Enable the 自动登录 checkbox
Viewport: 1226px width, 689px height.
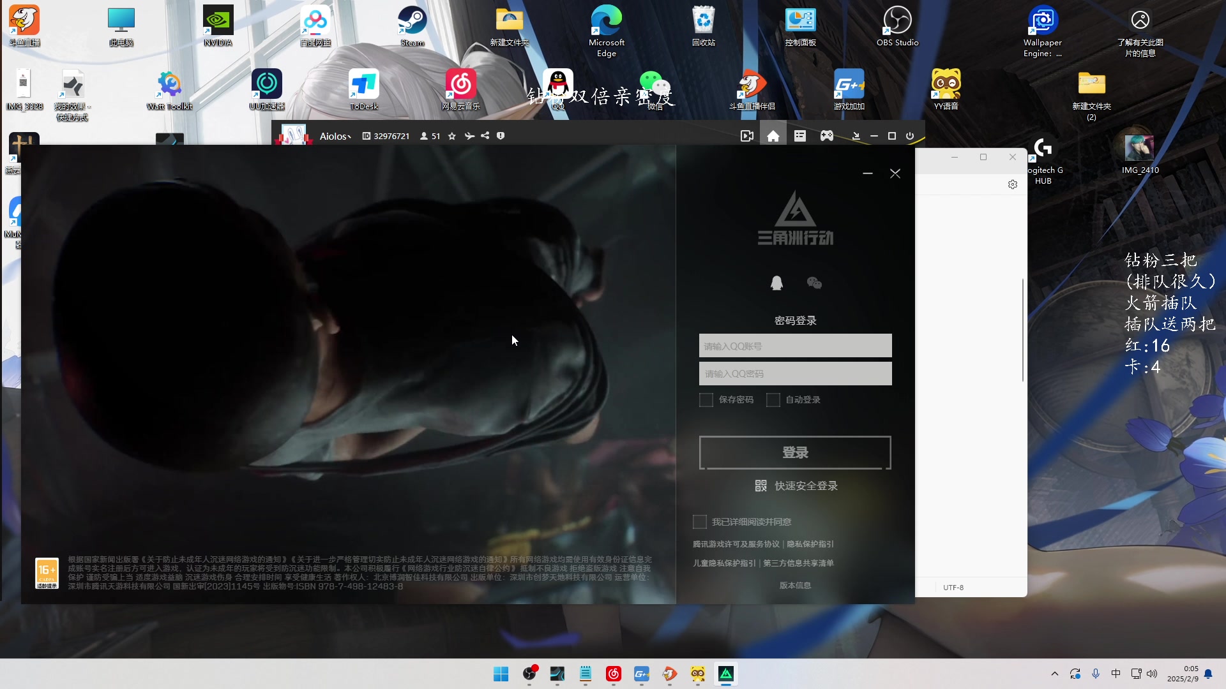click(773, 400)
